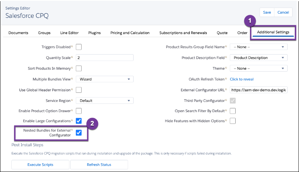Image resolution: width=299 pixels, height=172 pixels.
Task: Open the Groups tab
Action: point(44,33)
